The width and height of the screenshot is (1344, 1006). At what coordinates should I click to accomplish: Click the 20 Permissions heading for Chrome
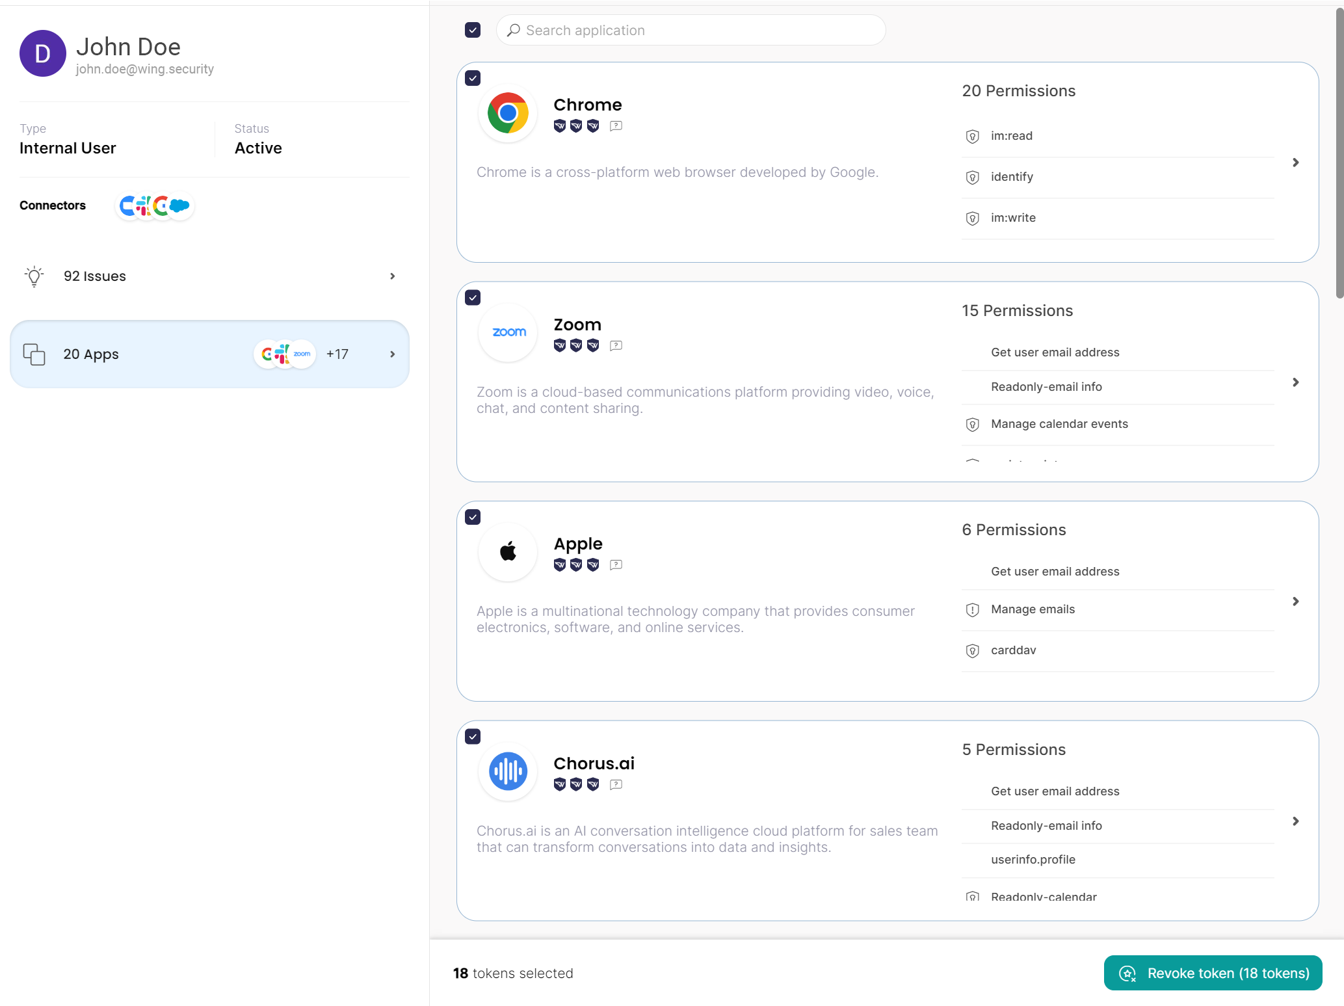pos(1019,91)
